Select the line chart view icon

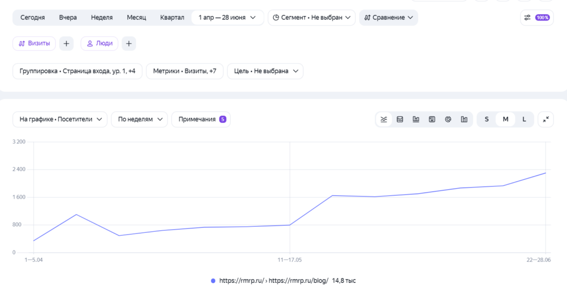(384, 119)
